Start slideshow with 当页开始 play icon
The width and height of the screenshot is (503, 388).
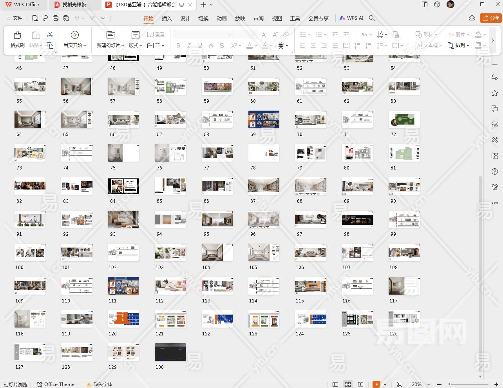(74, 35)
